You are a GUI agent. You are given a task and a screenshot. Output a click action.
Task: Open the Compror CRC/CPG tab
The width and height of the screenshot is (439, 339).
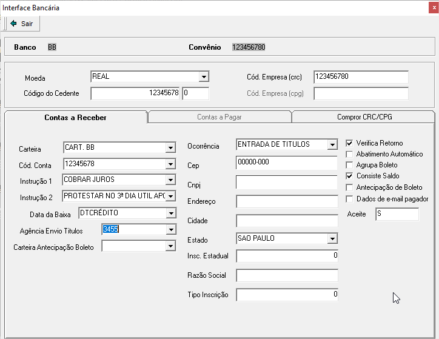(364, 117)
